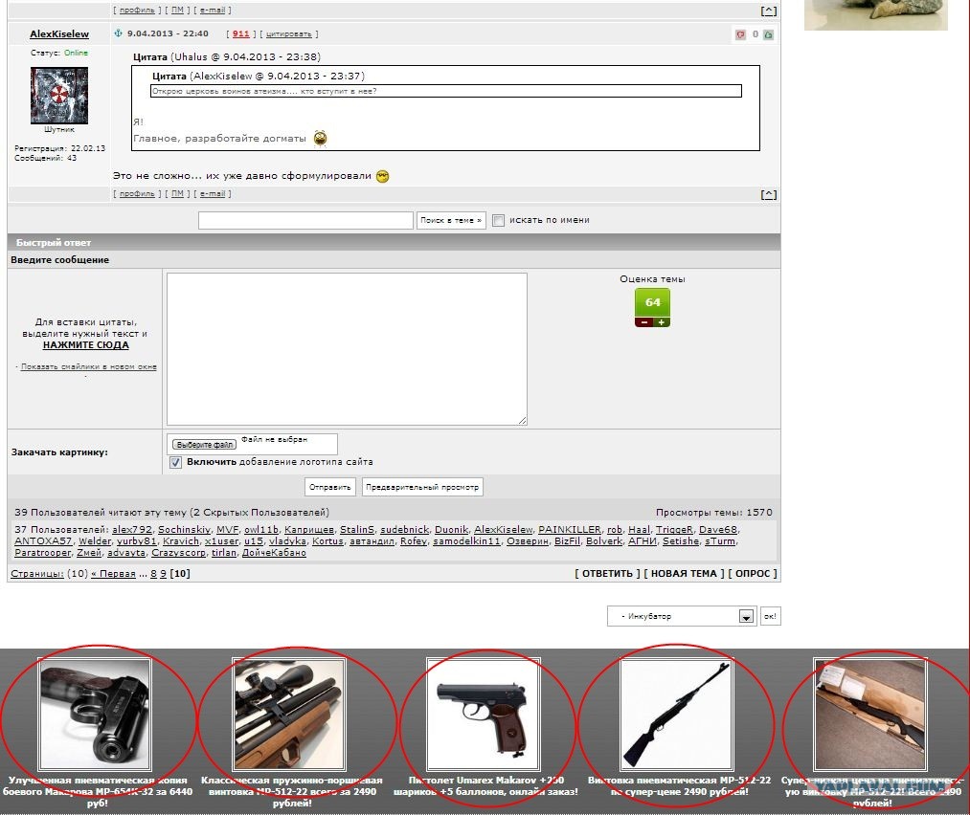The image size is (970, 815).
Task: Open 'Показать смайлики в новом окне' link
Action: coord(88,366)
